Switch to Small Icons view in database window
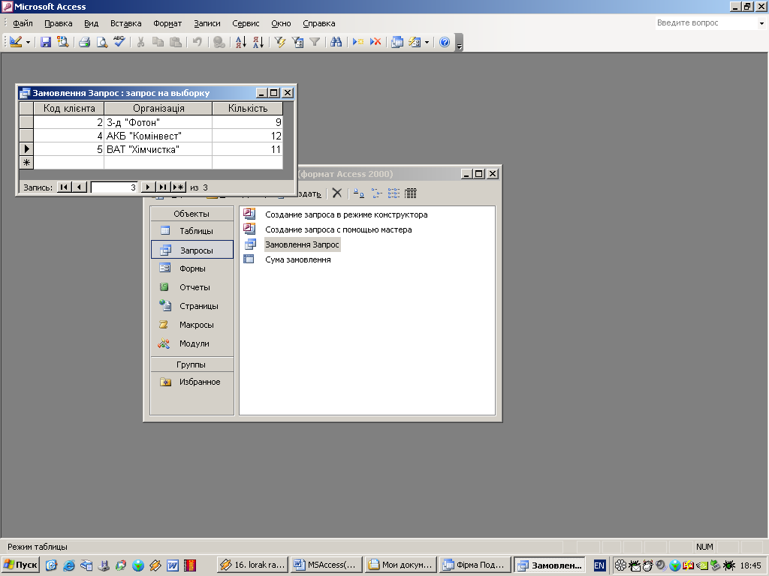Screen dimensions: 769x576 click(376, 193)
